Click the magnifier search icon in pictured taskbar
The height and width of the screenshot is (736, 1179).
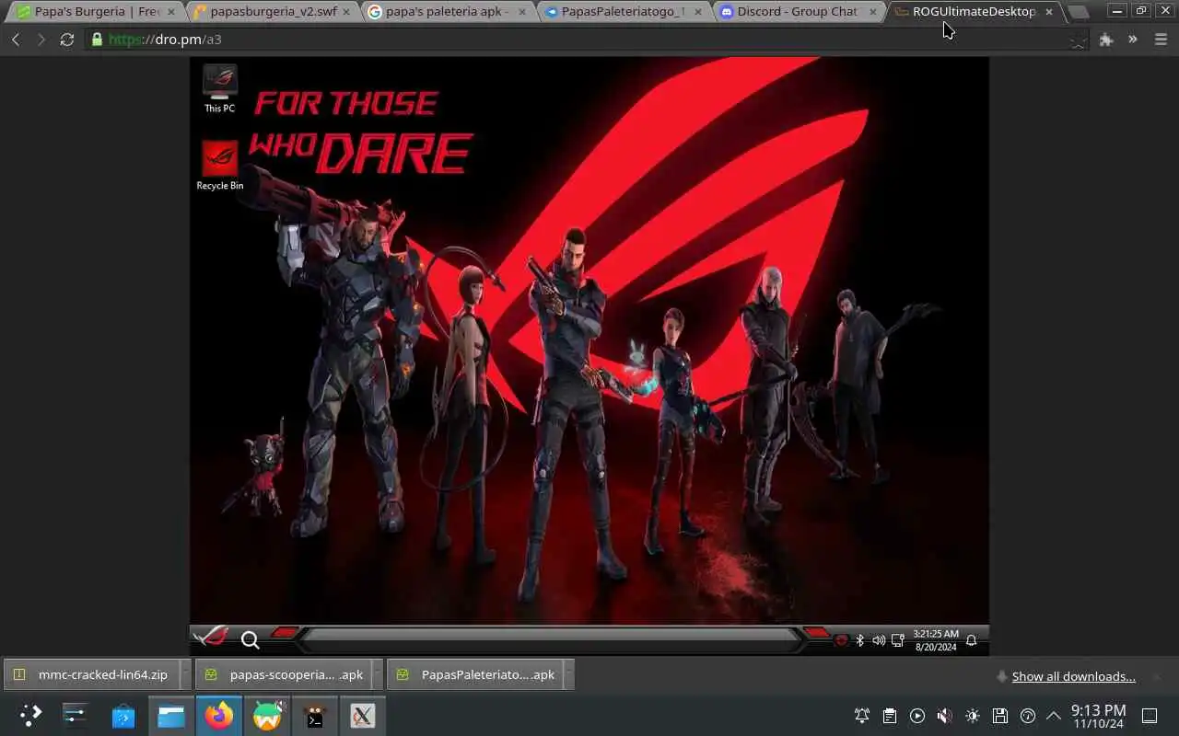[250, 639]
